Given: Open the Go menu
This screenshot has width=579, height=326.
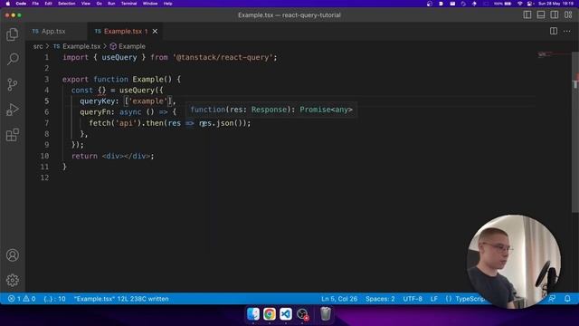Looking at the screenshot, I should [x=99, y=4].
